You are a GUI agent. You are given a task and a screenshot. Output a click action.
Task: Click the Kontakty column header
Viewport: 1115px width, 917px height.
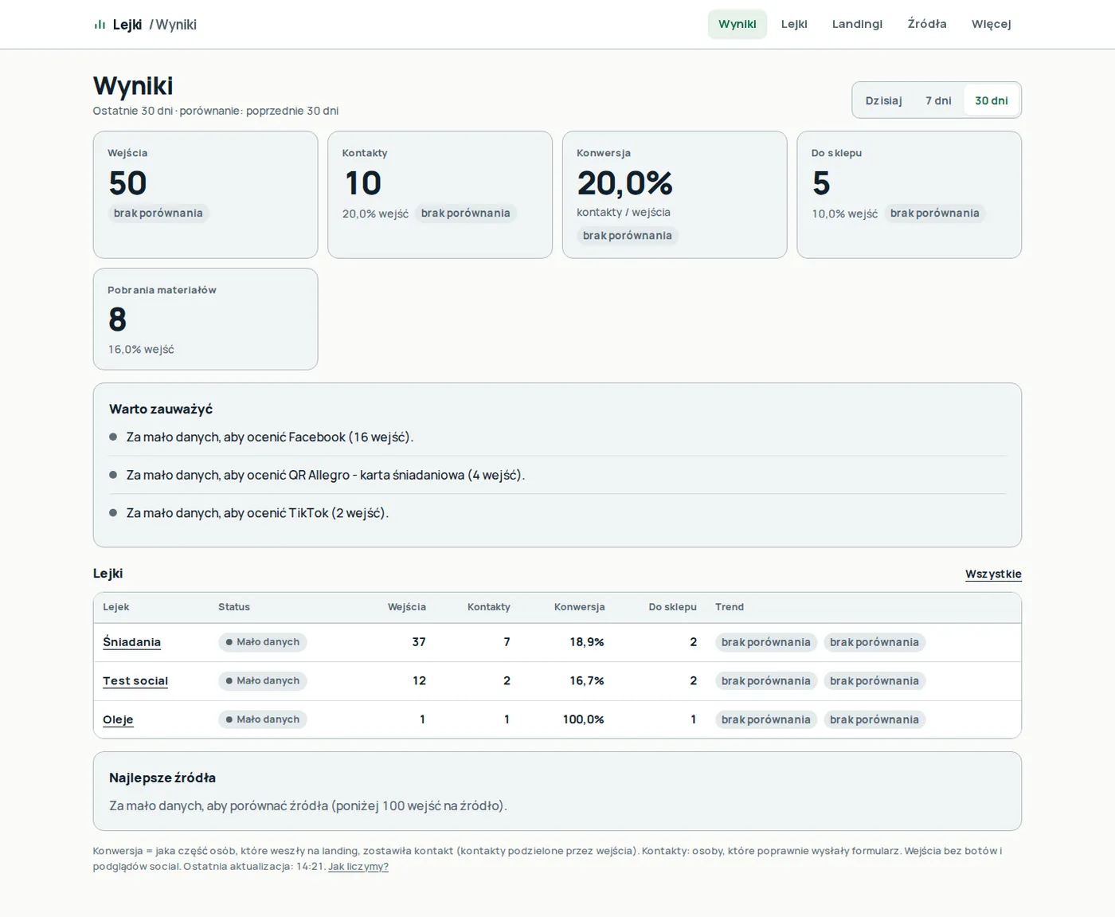tap(489, 607)
